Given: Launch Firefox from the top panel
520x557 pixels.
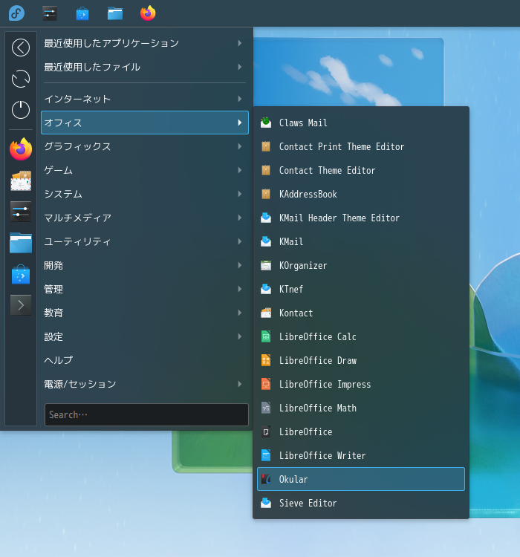Looking at the screenshot, I should pos(148,13).
